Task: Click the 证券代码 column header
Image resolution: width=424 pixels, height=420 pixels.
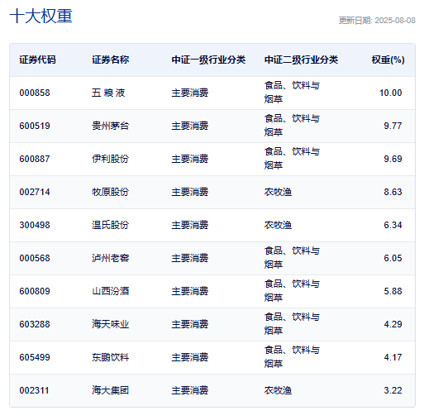Action: click(x=37, y=60)
